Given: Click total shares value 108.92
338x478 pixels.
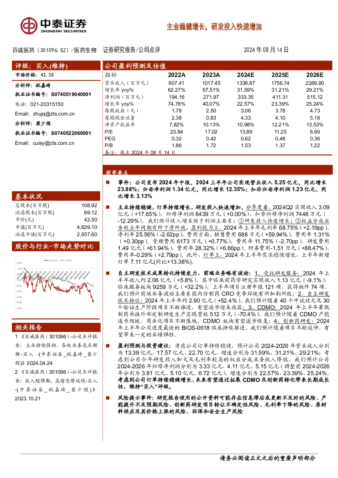Looking at the screenshot, I should (89, 205).
